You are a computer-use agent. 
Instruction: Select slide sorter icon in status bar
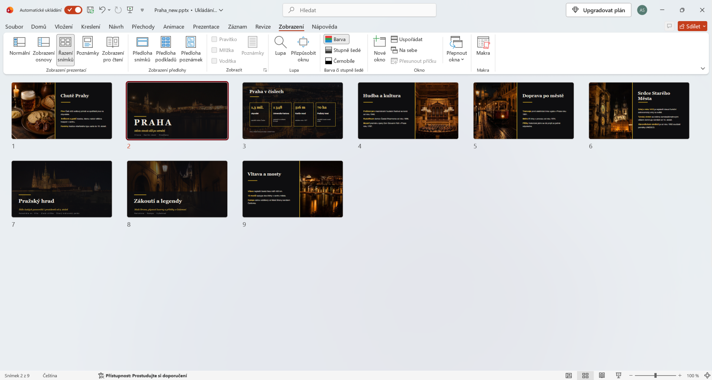pos(586,376)
